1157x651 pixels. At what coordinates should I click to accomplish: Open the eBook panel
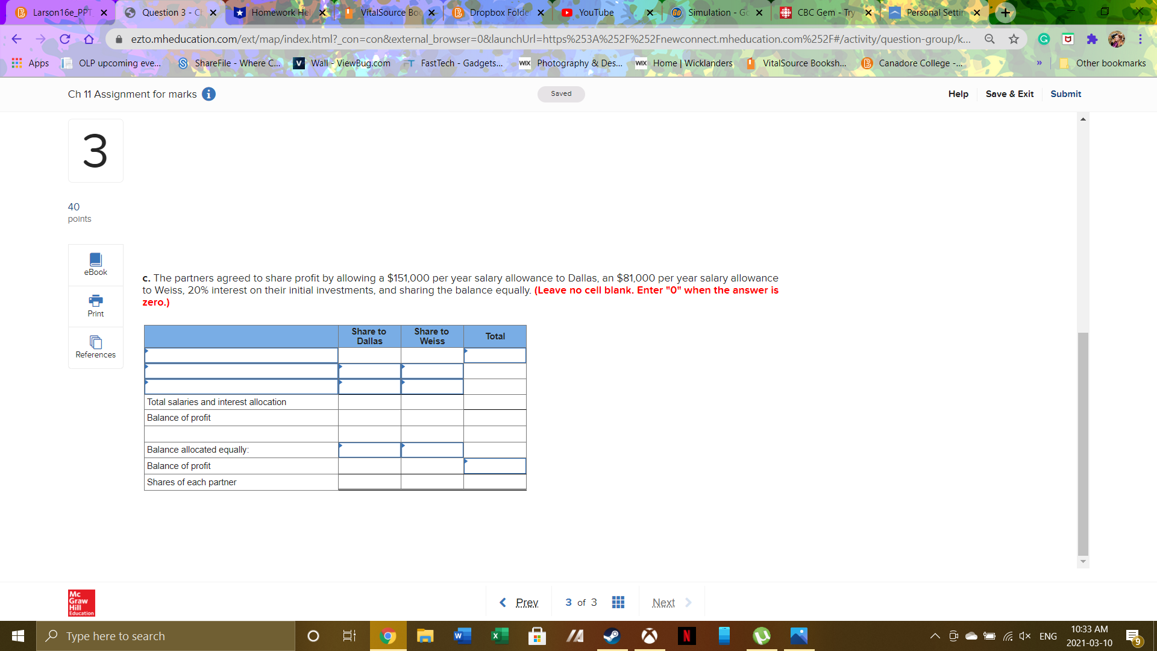point(95,265)
